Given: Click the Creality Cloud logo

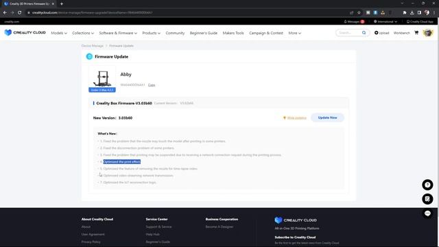Looking at the screenshot, I should click(x=25, y=33).
